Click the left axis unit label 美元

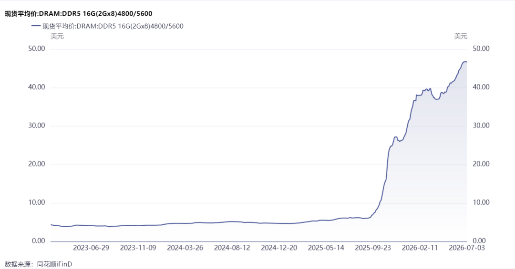point(57,36)
